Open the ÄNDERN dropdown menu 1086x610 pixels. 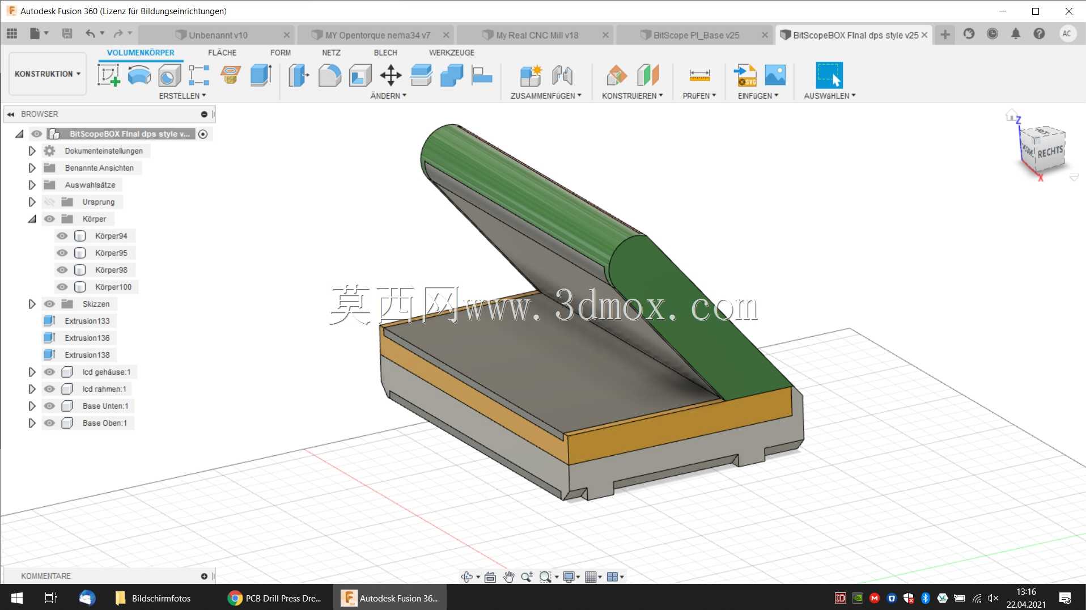click(x=388, y=96)
